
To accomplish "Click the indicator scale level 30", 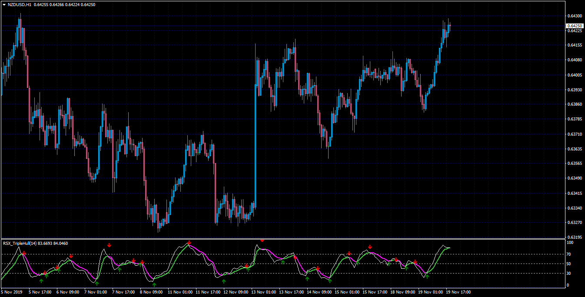I will [569, 274].
